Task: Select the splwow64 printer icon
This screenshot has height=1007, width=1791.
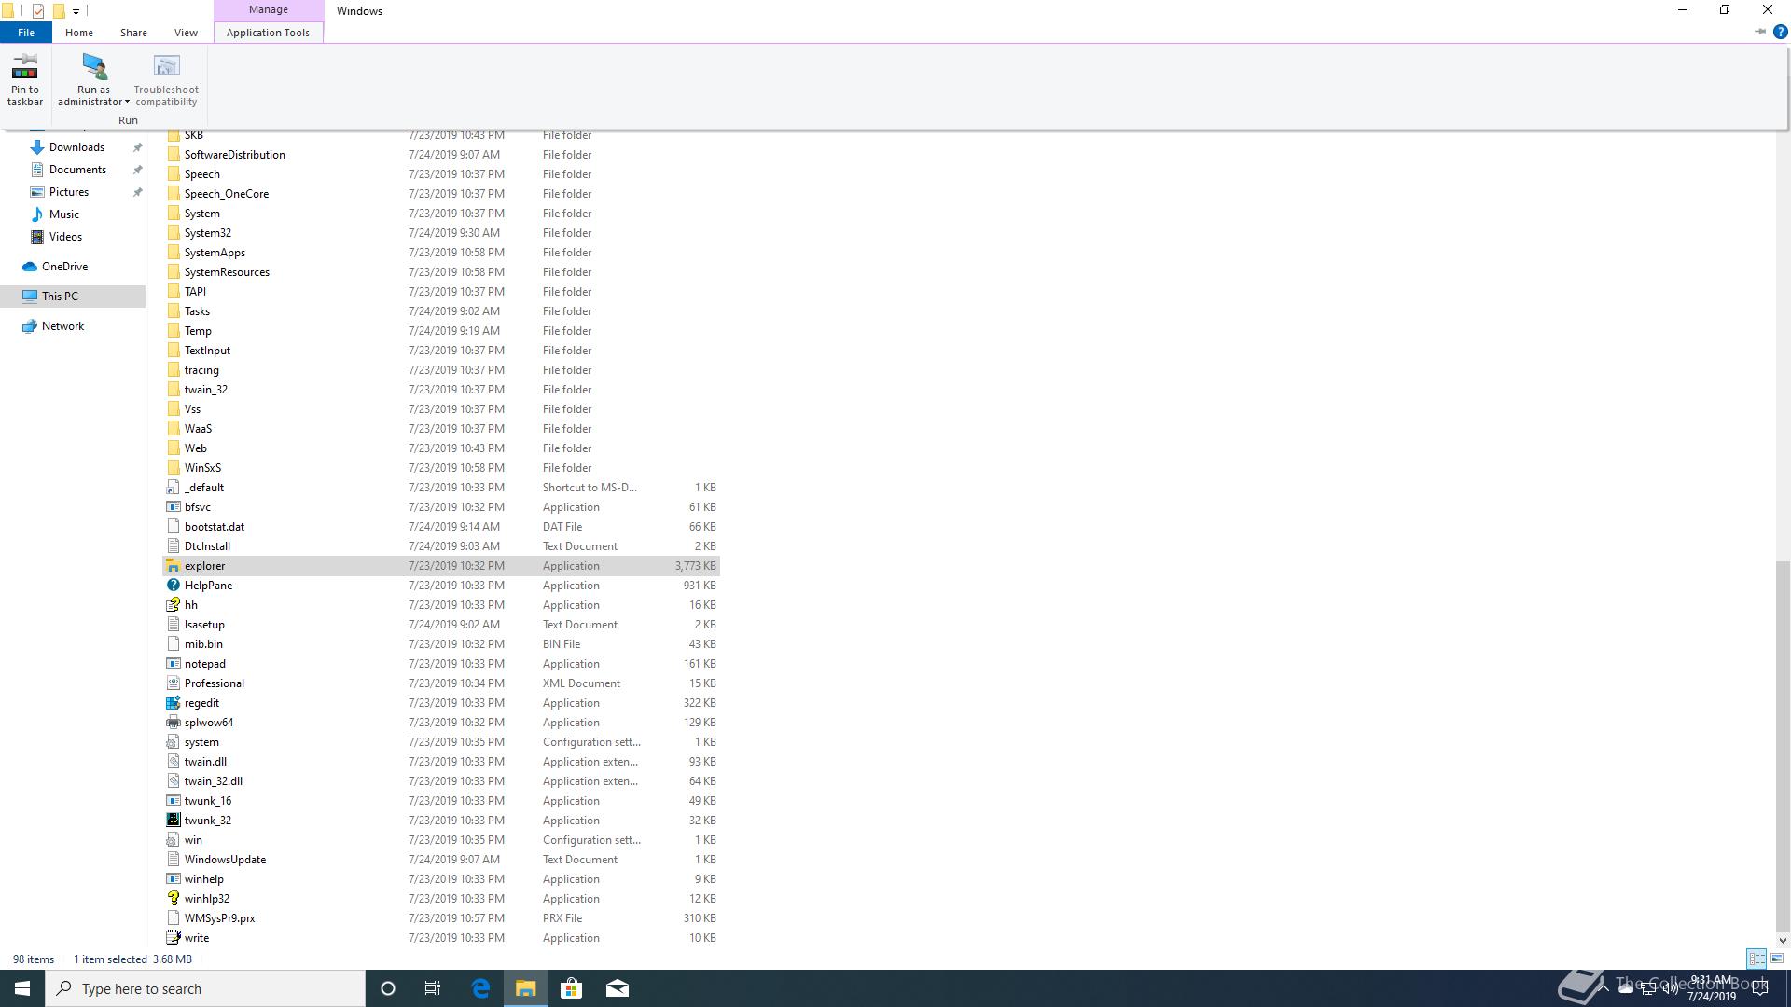Action: click(x=173, y=723)
